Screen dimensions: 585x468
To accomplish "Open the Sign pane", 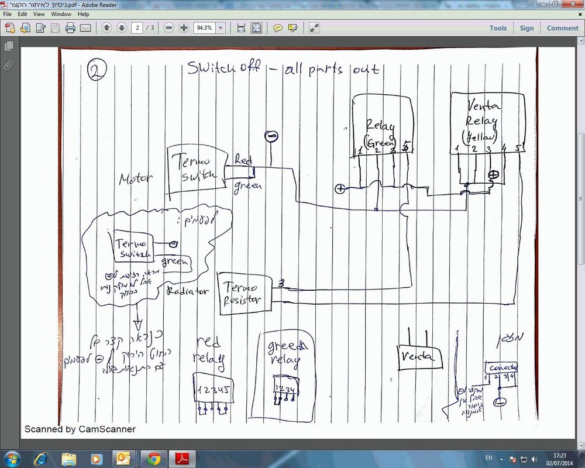I will click(526, 28).
